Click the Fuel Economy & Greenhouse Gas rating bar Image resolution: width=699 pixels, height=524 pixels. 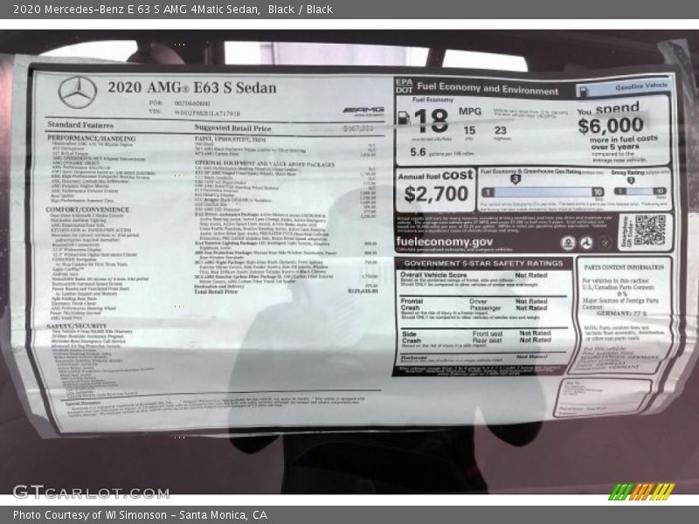(543, 192)
